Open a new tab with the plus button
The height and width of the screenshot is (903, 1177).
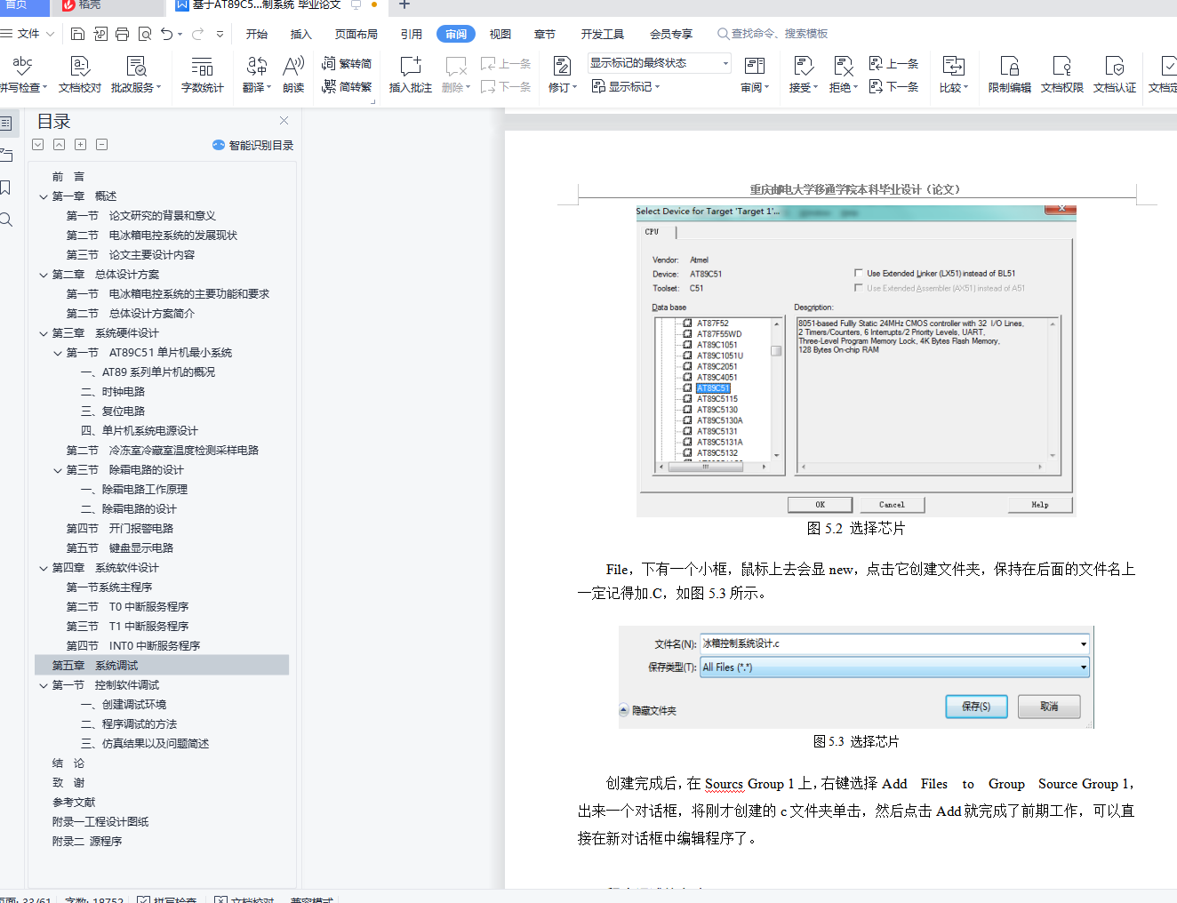coord(404,4)
